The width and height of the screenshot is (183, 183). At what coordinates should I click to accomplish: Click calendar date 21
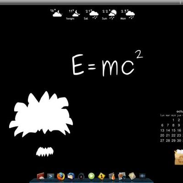coord(168,135)
